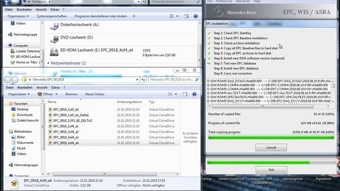Screen dimensions: 340x191
Task: Show more toolbar commands chevron in Computer window
Action: [x=134, y=16]
